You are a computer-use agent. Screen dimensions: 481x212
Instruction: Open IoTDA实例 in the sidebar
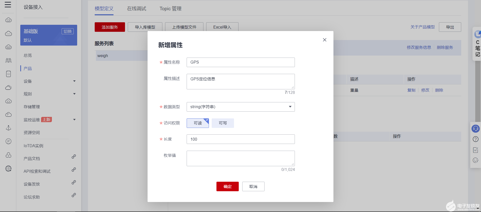pyautogui.click(x=34, y=146)
